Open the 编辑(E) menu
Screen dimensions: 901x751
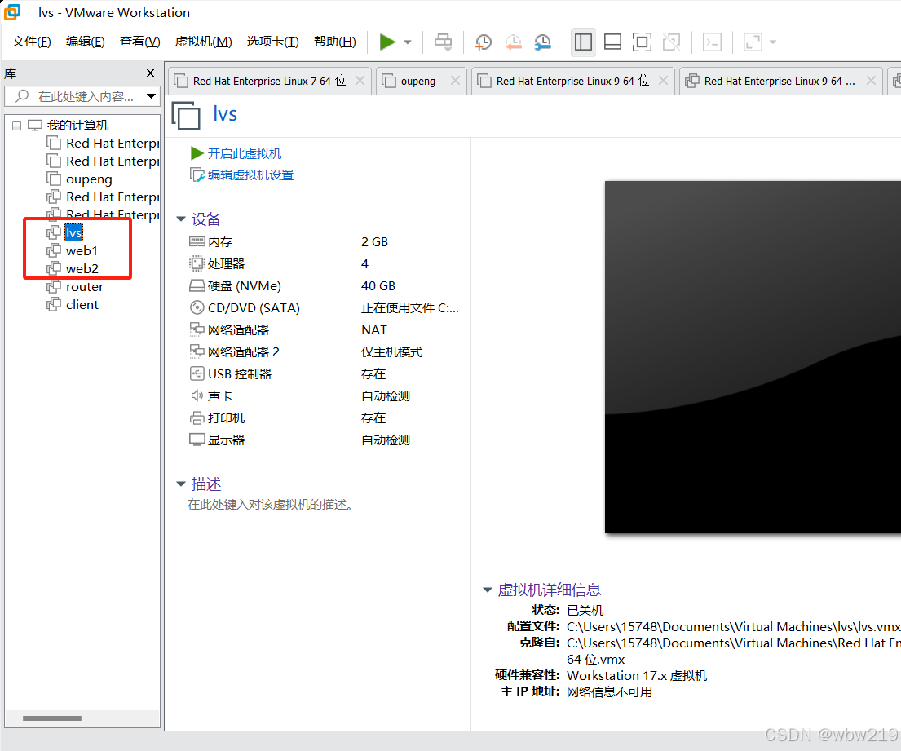(85, 42)
